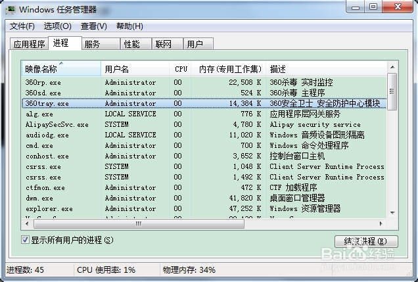The height and width of the screenshot is (282, 418).
Task: Select the dwm.exe process row
Action: coord(204,198)
